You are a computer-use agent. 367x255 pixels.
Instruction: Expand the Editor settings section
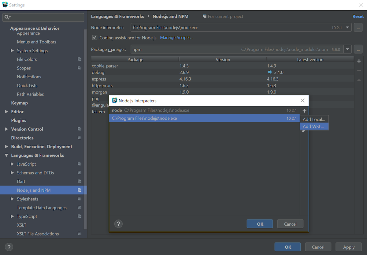point(6,112)
